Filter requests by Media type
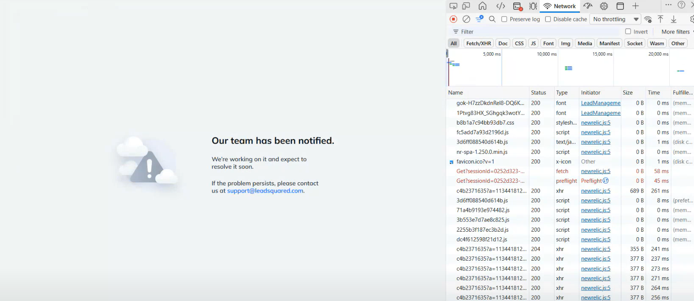Viewport: 694px width, 301px height. tap(585, 43)
